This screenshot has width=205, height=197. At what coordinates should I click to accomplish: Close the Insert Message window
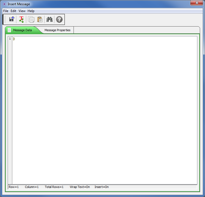click(x=197, y=3)
